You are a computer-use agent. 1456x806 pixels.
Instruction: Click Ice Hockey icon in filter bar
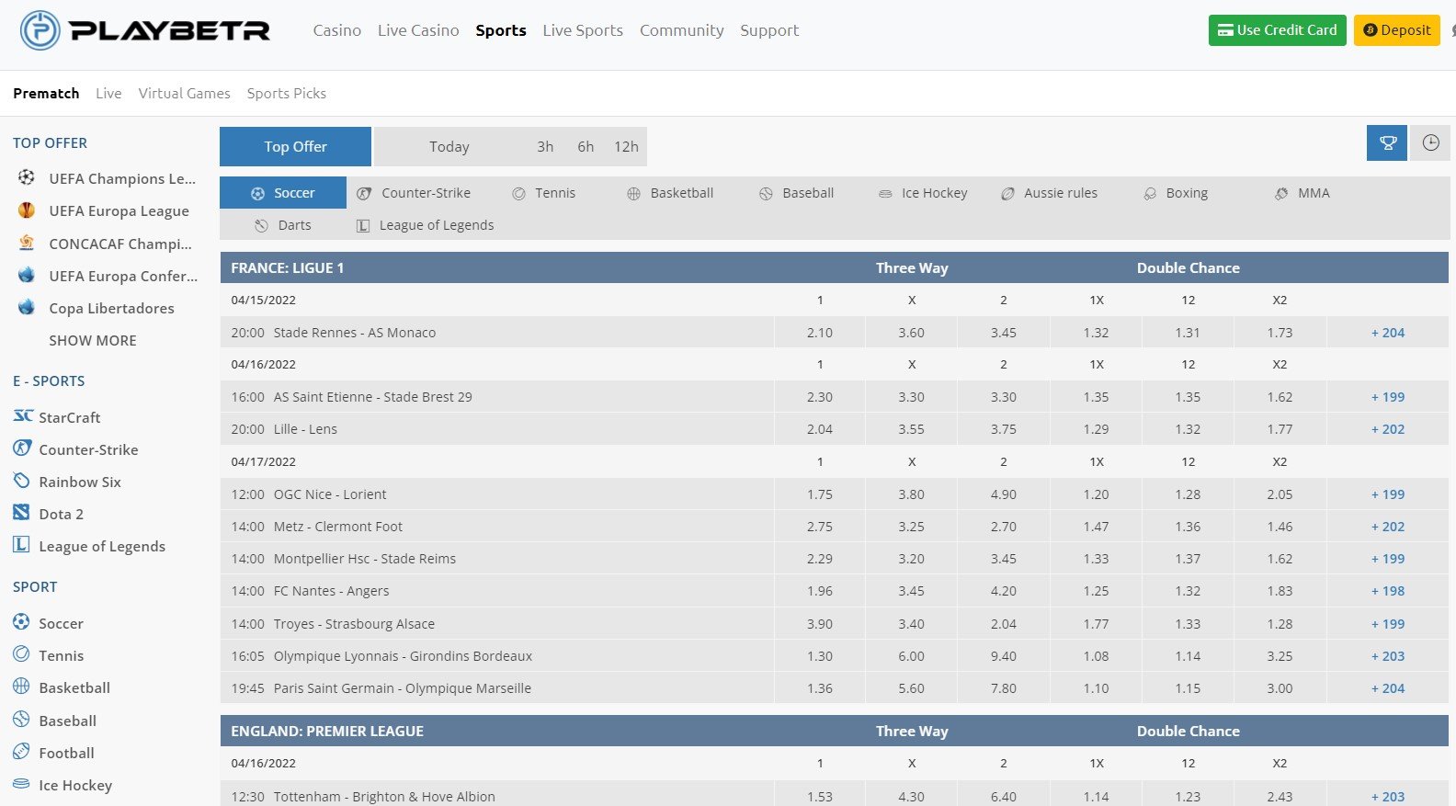click(885, 194)
